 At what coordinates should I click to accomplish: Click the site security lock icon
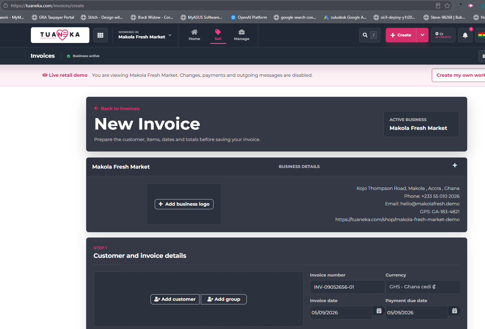click(x=6, y=6)
